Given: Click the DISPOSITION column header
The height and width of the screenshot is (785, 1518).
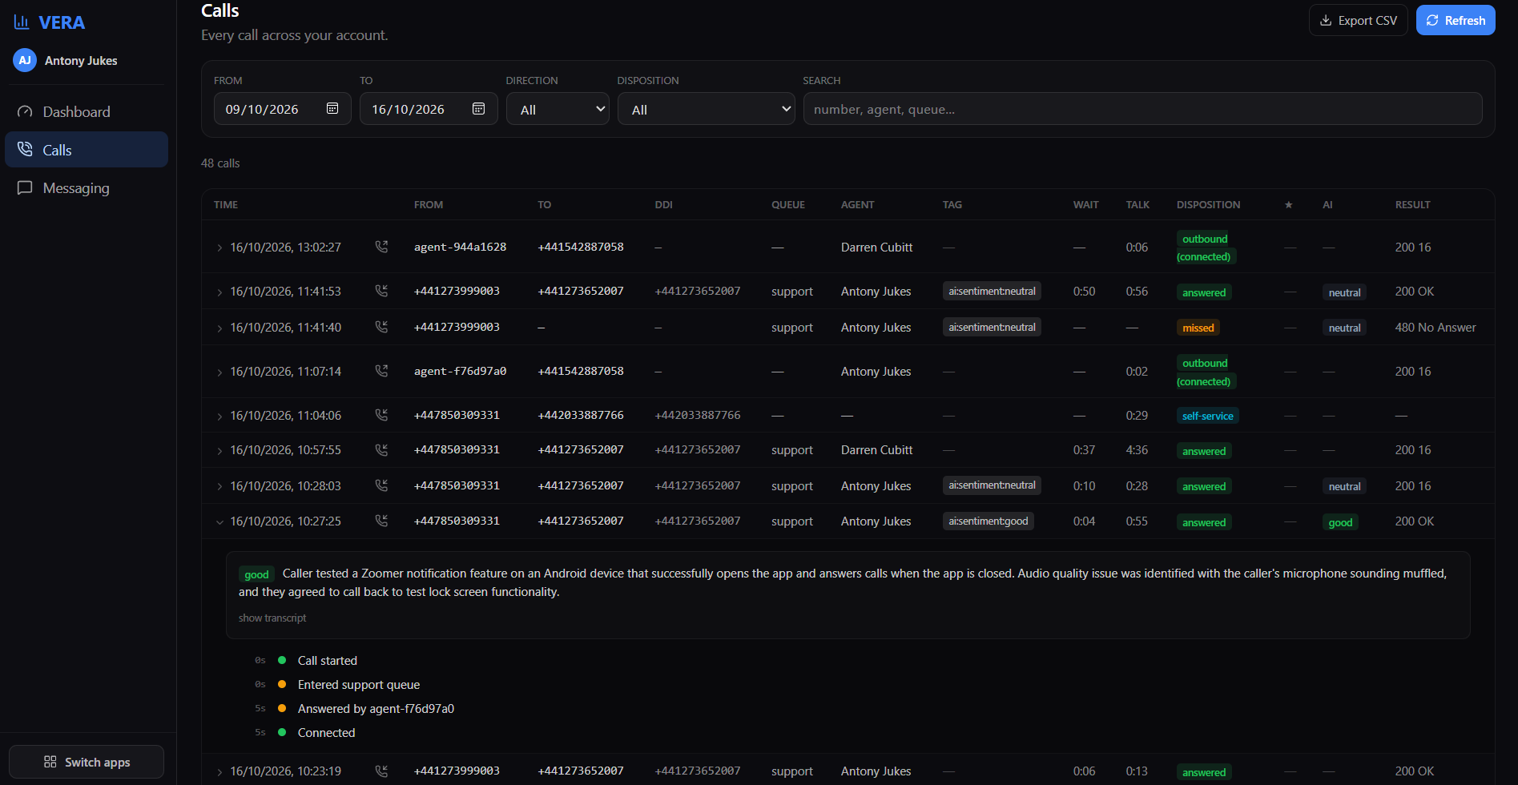Looking at the screenshot, I should click(x=1208, y=205).
